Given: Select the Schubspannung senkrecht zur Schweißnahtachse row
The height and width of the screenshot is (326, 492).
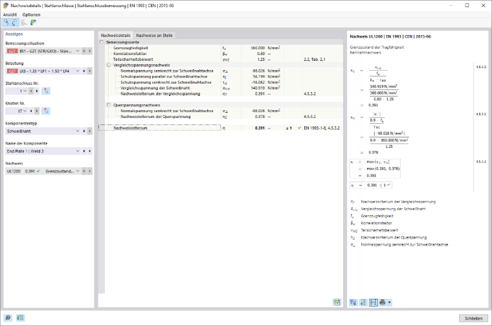Looking at the screenshot, I should tap(224, 82).
